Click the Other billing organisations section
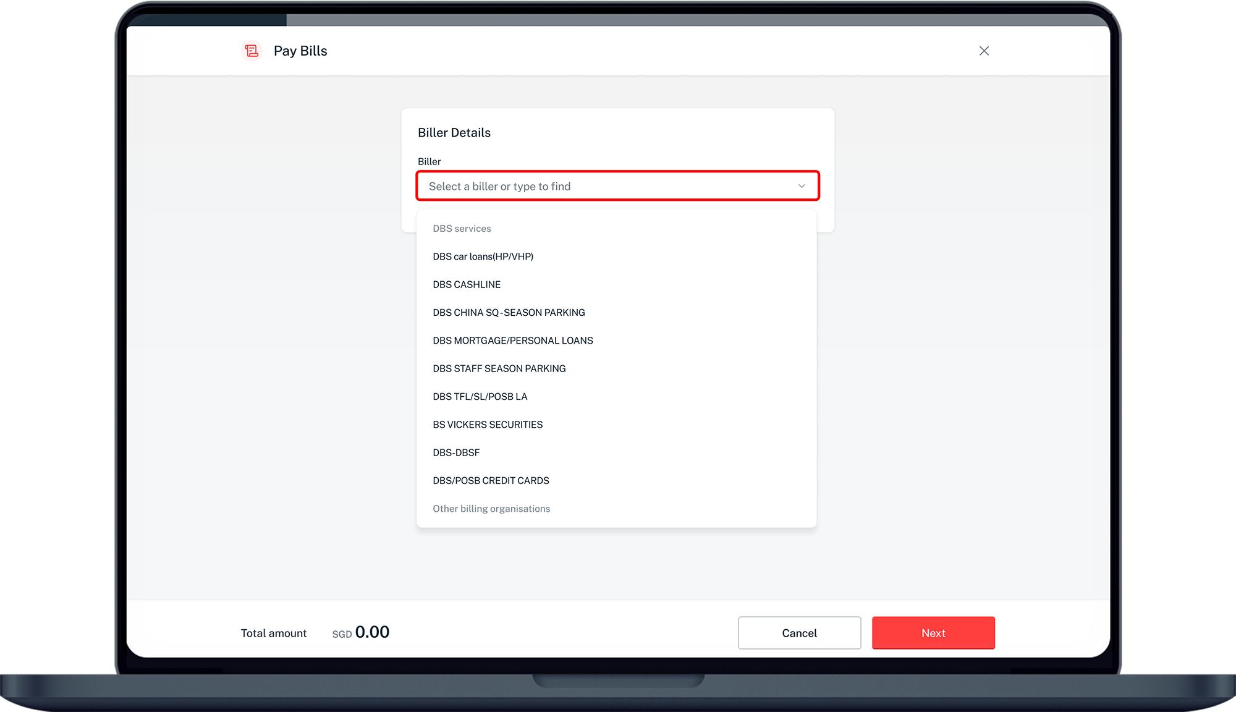Screen dimensions: 1236x712 click(491, 508)
